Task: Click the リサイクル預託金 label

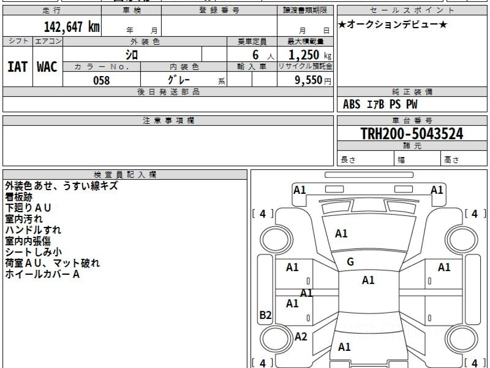Action: click(x=305, y=67)
